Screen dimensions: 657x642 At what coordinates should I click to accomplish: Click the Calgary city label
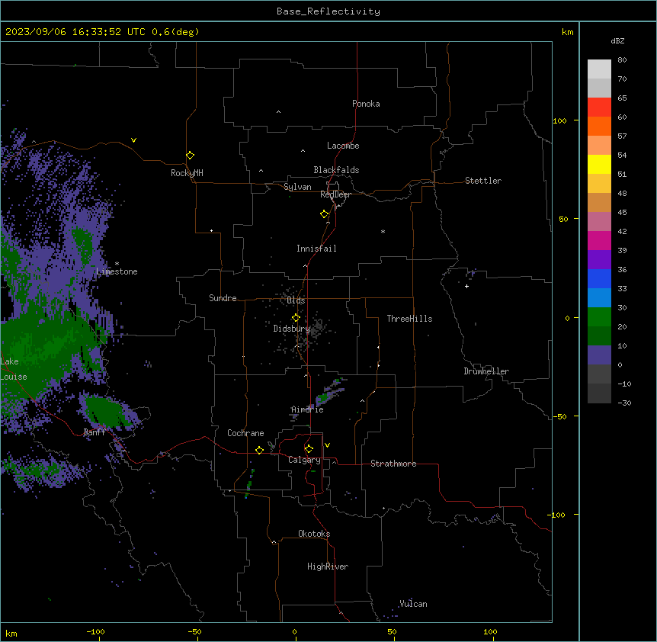tap(304, 460)
